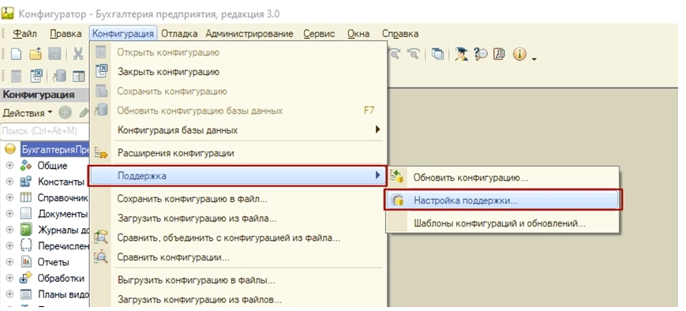This screenshot has height=311, width=686.
Task: Click the pencil Edit icon in Configuration panel
Action: (84, 113)
